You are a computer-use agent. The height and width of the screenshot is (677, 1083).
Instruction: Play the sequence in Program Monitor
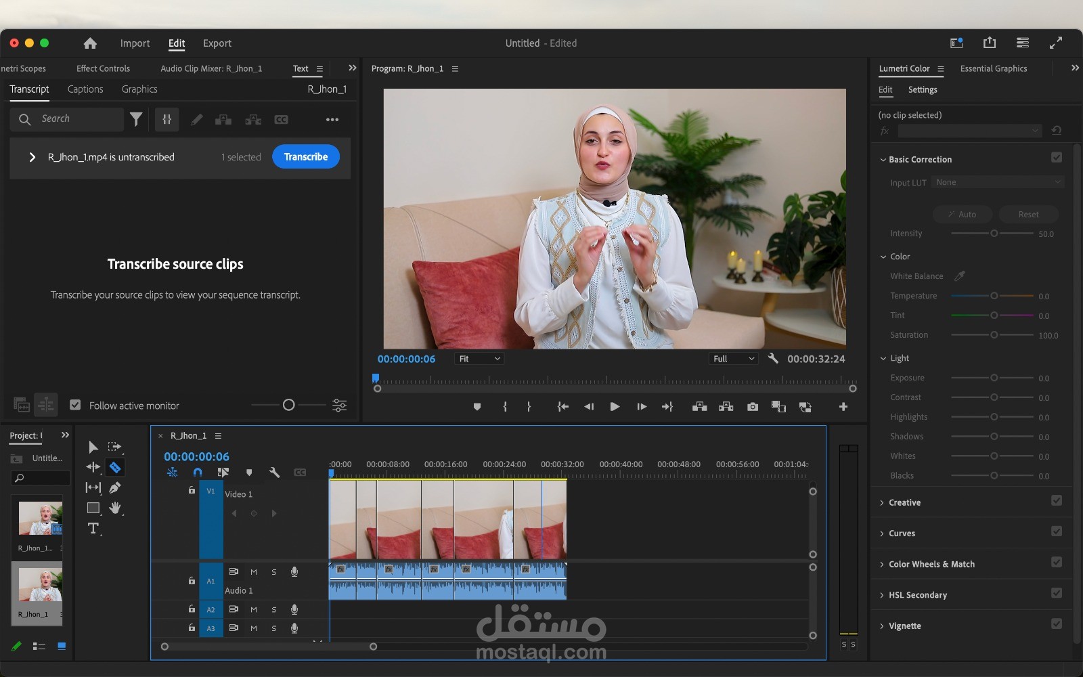[615, 407]
